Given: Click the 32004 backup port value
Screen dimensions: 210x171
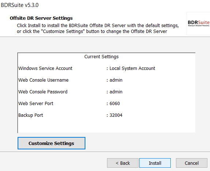Looking at the screenshot, I should (x=116, y=115).
